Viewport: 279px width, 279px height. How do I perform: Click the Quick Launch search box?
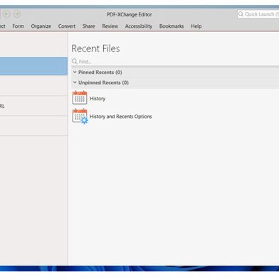point(258,14)
